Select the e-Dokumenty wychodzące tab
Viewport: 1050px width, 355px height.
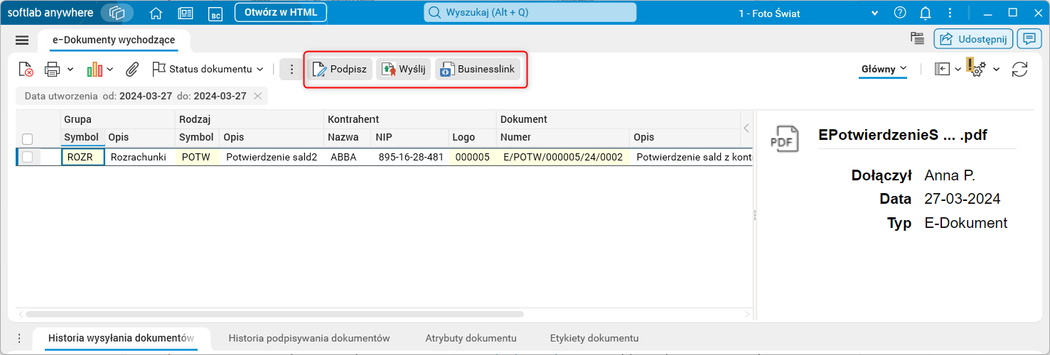(114, 40)
